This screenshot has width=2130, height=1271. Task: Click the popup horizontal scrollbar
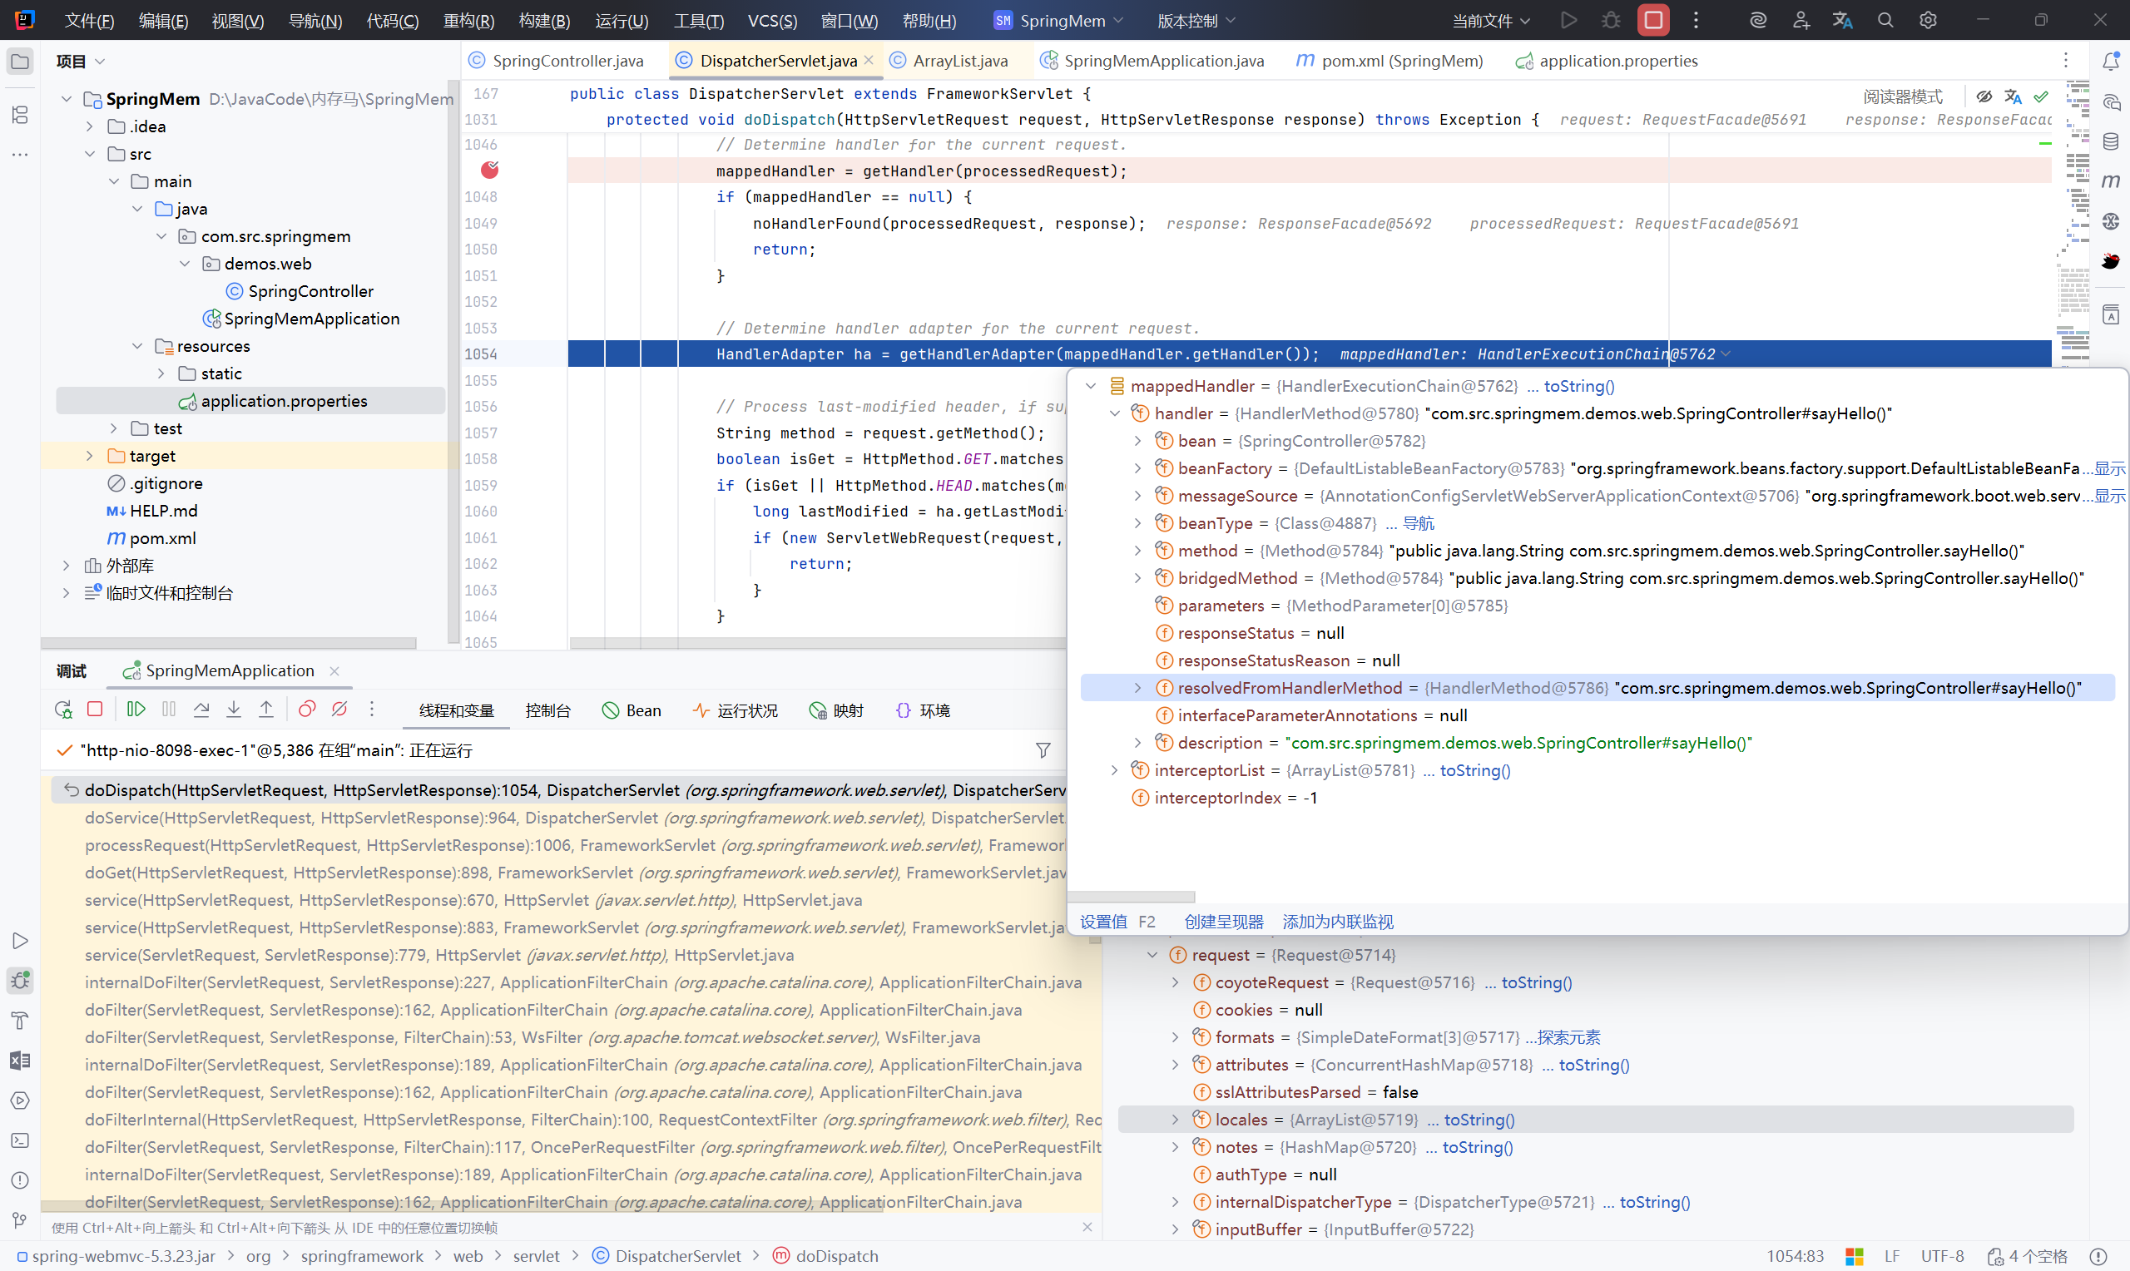click(x=1131, y=896)
